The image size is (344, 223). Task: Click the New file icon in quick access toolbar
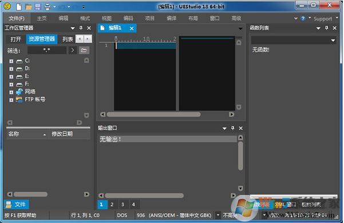[19, 7]
